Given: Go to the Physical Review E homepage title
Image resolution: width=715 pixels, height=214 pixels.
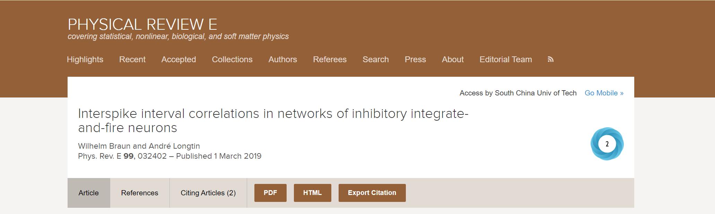Looking at the screenshot, I should [142, 25].
